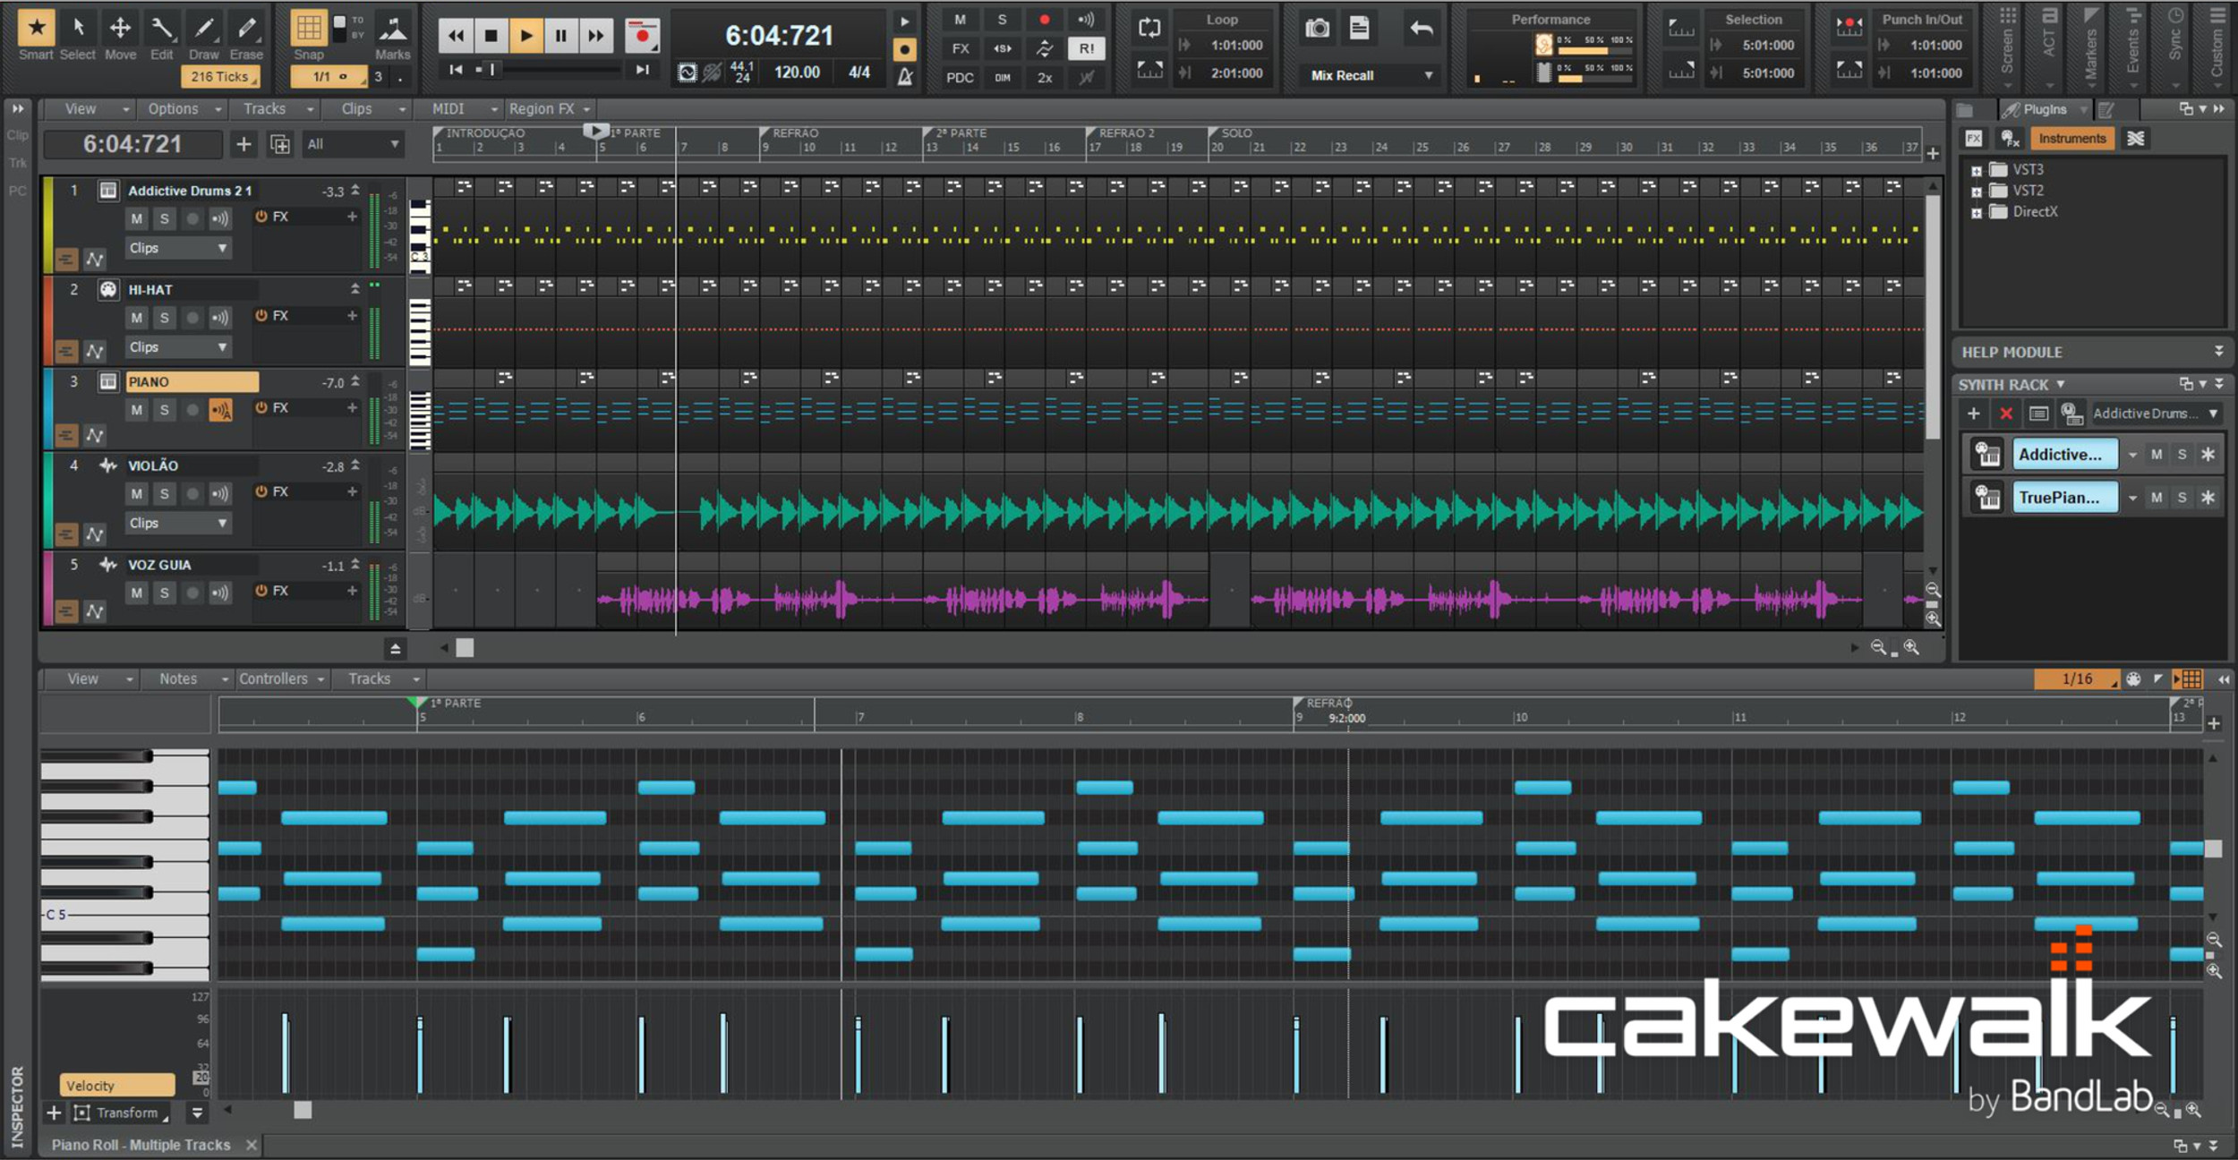
Task: Activate the Move tool
Action: coord(120,28)
